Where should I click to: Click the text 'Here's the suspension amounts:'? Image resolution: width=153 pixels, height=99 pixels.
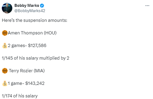pyautogui.click(x=34, y=20)
